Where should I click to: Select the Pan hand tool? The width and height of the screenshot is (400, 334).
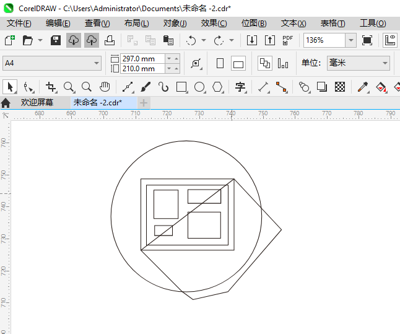tap(105, 87)
